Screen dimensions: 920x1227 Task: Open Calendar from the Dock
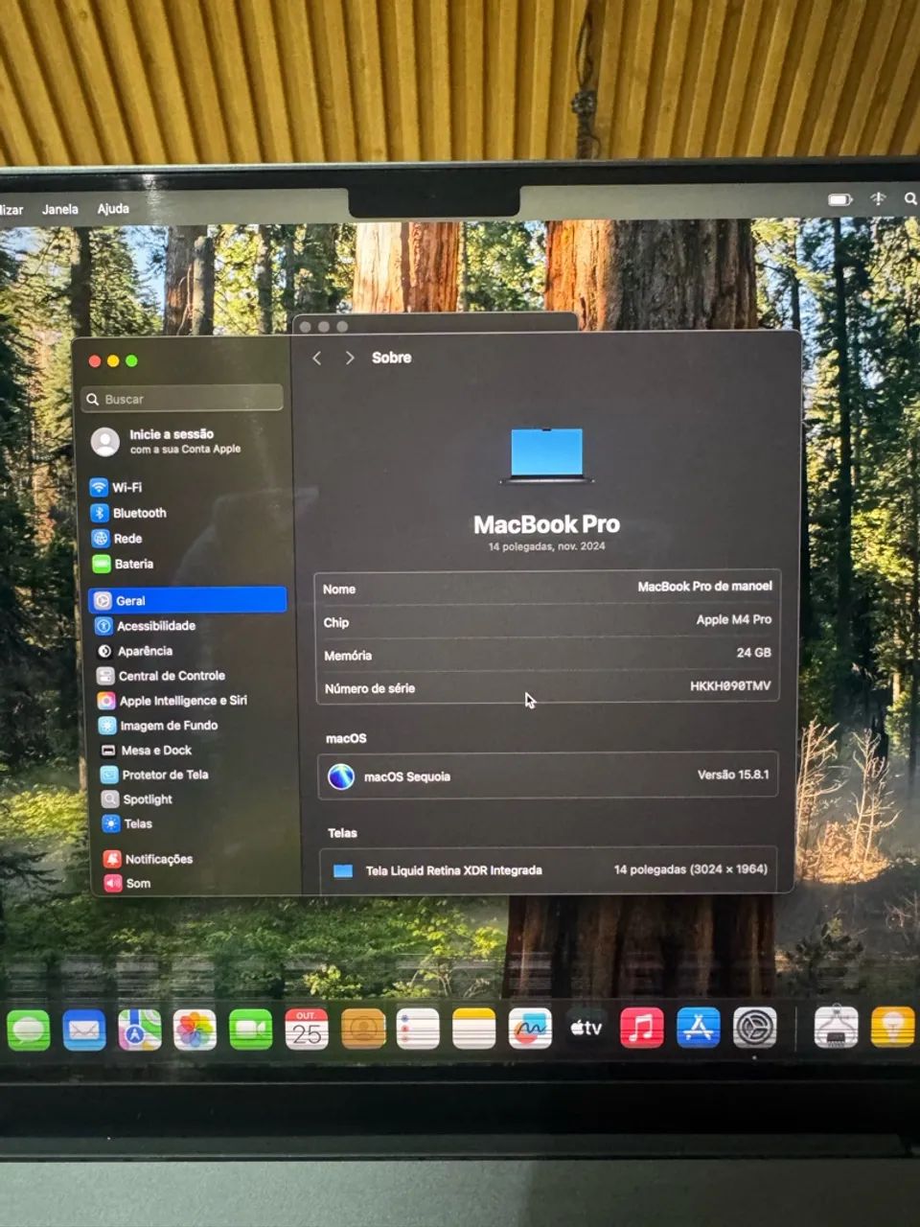tap(307, 1030)
